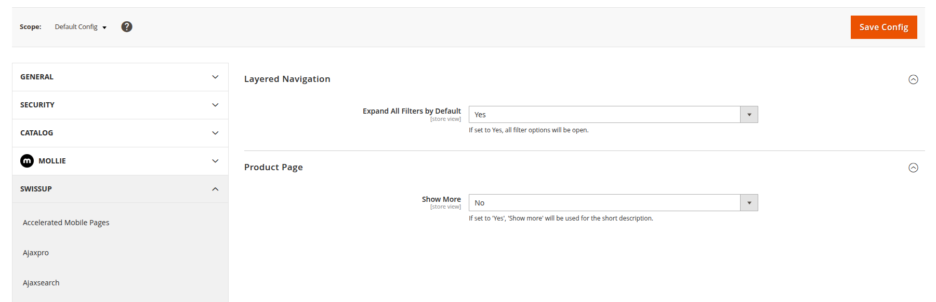The height and width of the screenshot is (302, 936).
Task: Open the Show More select box
Action: (x=613, y=203)
